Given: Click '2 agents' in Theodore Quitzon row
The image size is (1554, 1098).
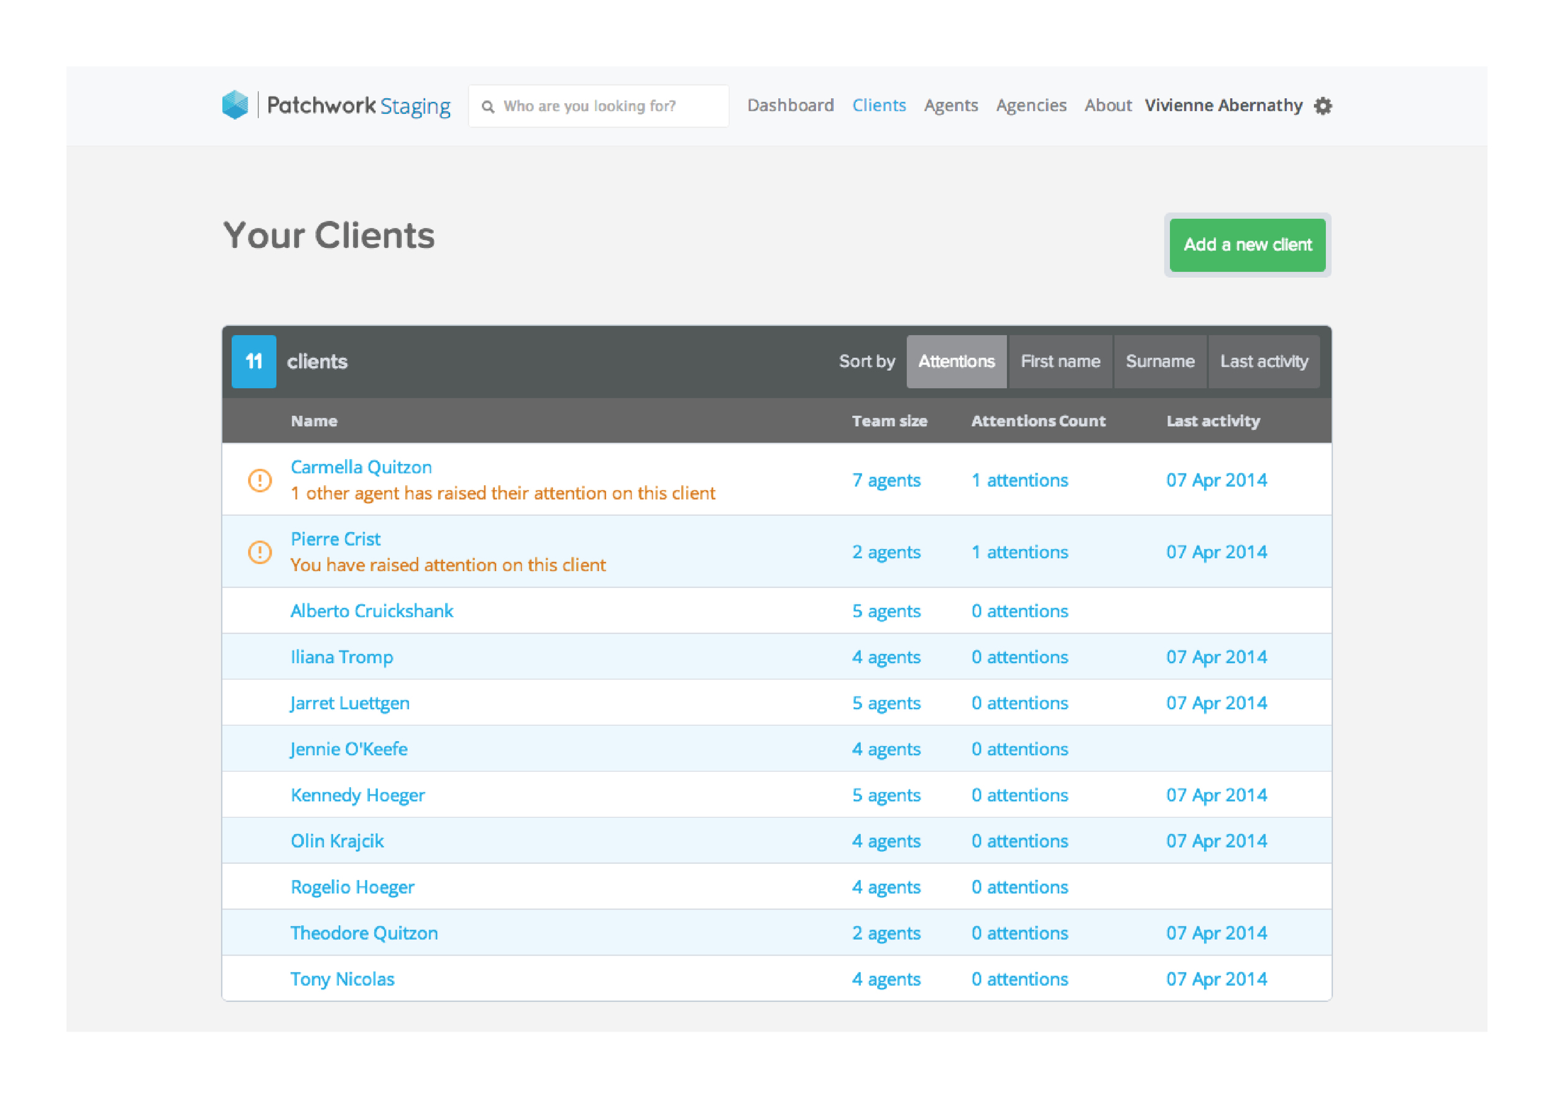Looking at the screenshot, I should coord(886,933).
